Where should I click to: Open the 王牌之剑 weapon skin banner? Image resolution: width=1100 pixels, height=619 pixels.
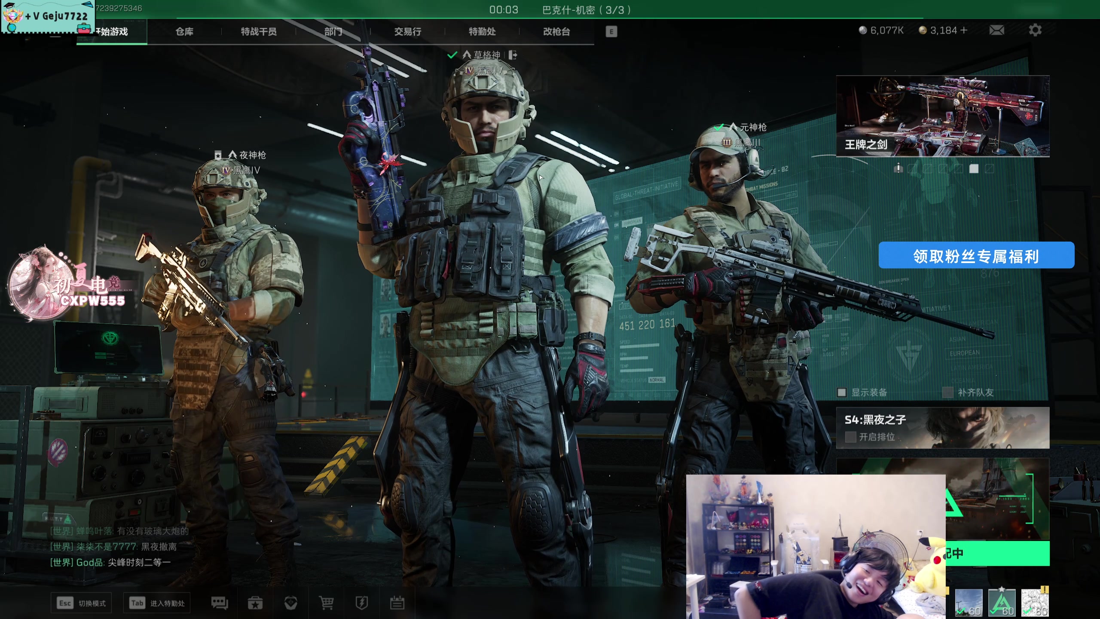943,116
